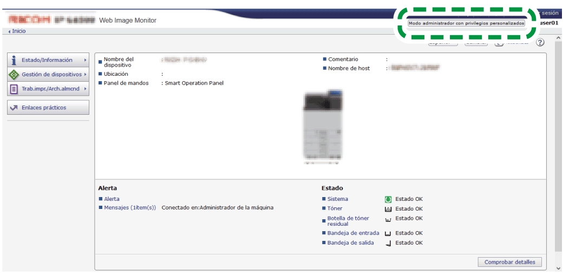Click the Enlaces prácticos arrow icon

(x=14, y=108)
